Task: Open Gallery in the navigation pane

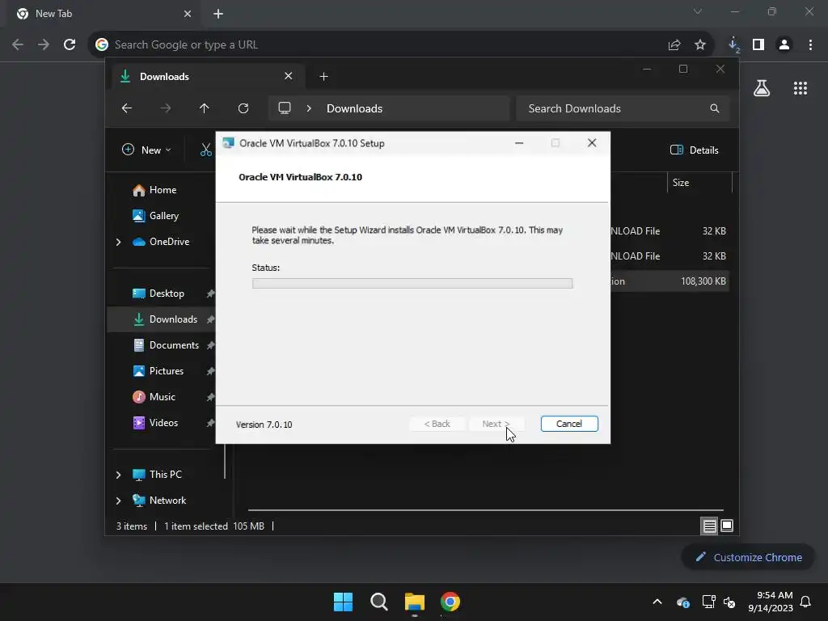Action: coord(163,215)
